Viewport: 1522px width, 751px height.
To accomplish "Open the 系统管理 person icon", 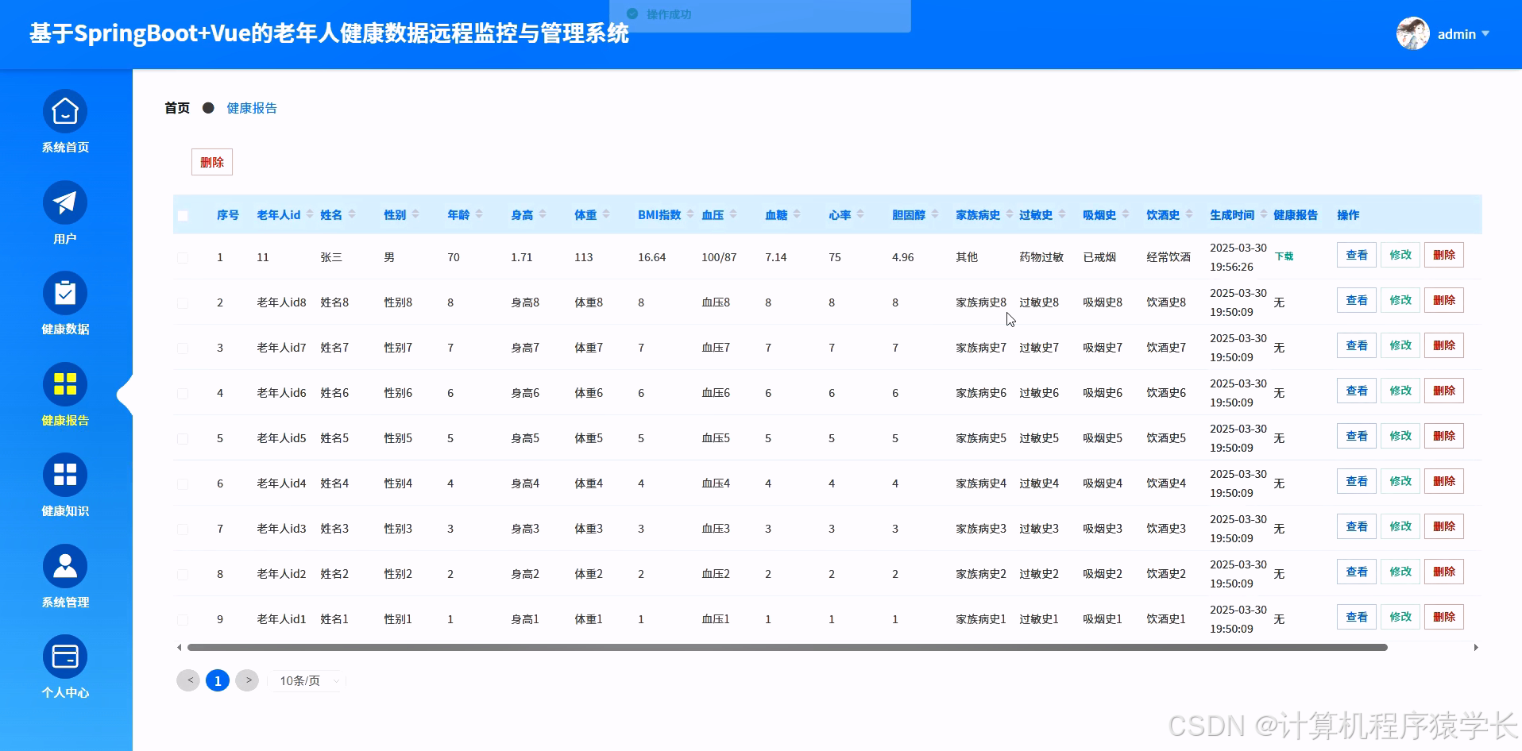I will [x=65, y=566].
